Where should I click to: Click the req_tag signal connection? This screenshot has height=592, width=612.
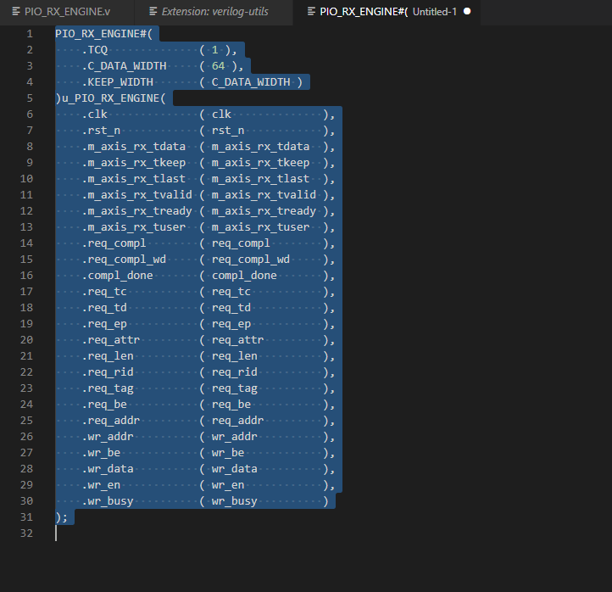235,388
